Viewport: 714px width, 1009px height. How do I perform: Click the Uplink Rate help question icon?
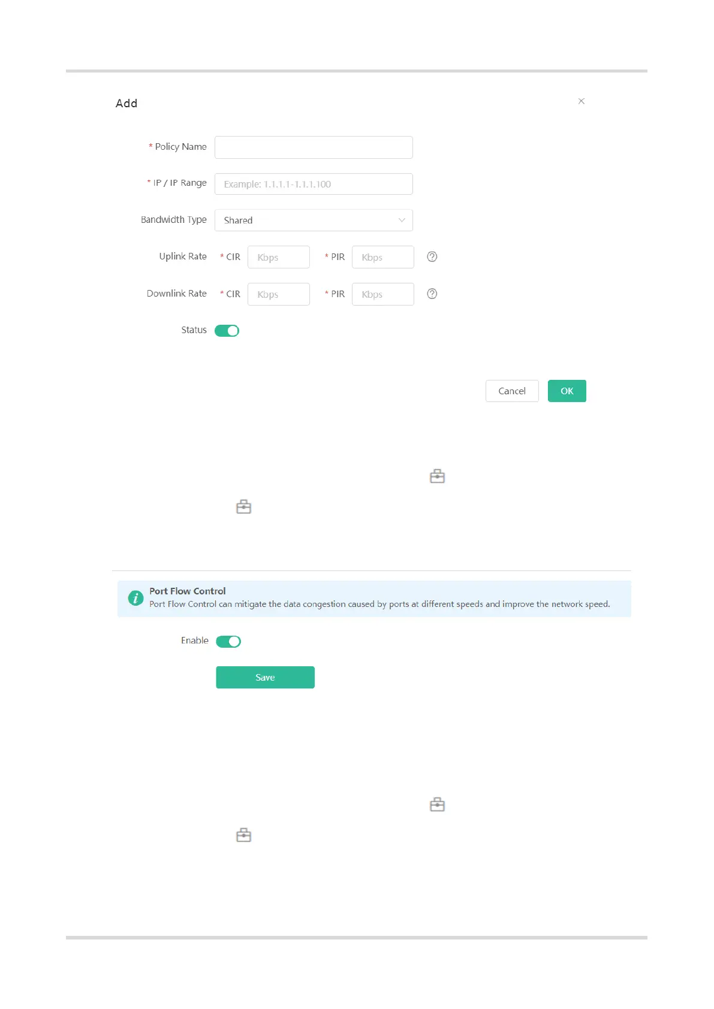432,257
